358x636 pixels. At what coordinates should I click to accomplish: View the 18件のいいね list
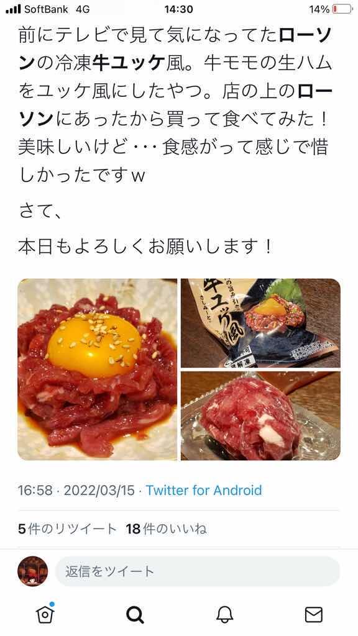coord(166,529)
